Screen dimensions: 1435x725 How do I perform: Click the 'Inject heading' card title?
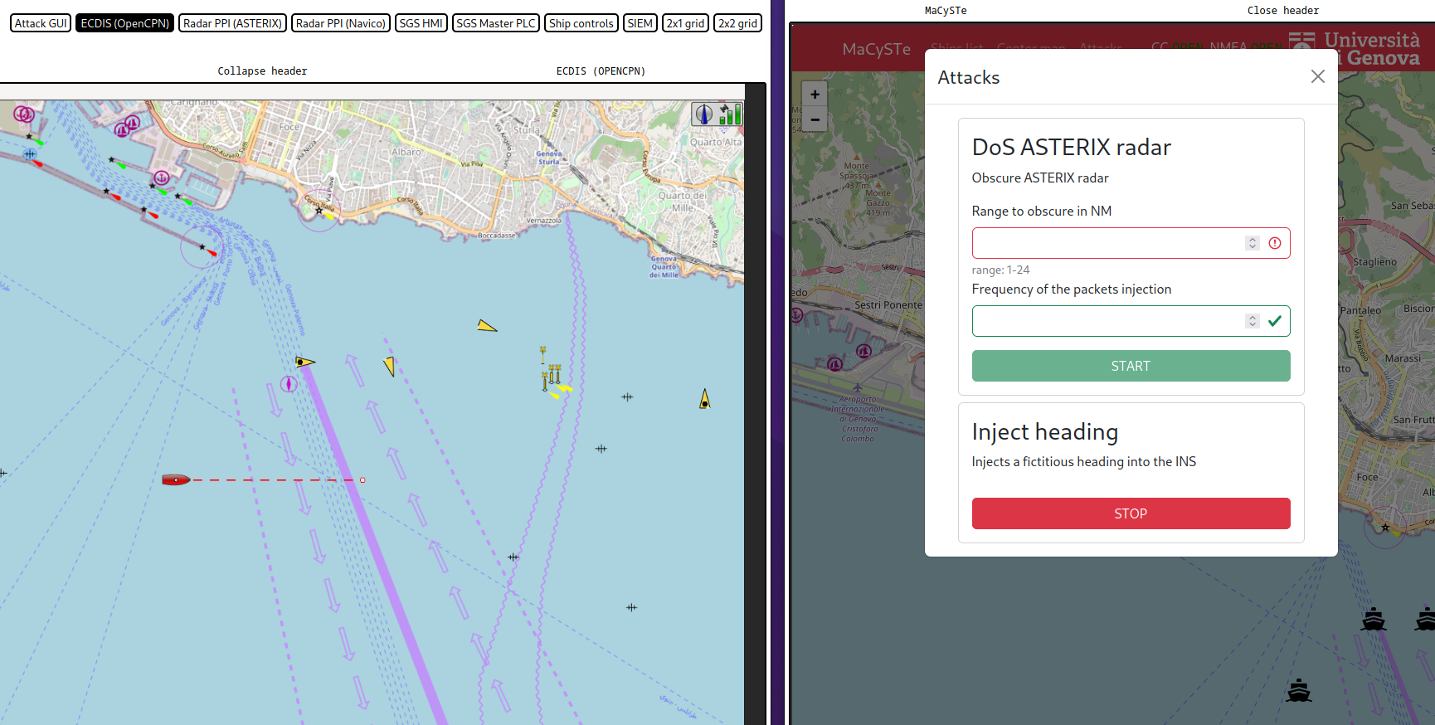point(1044,431)
